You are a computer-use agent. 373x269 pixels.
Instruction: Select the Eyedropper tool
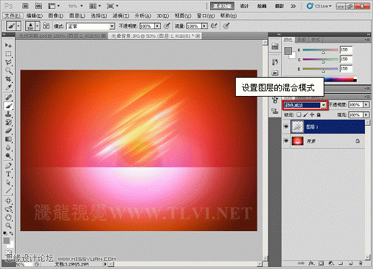[x=8, y=87]
